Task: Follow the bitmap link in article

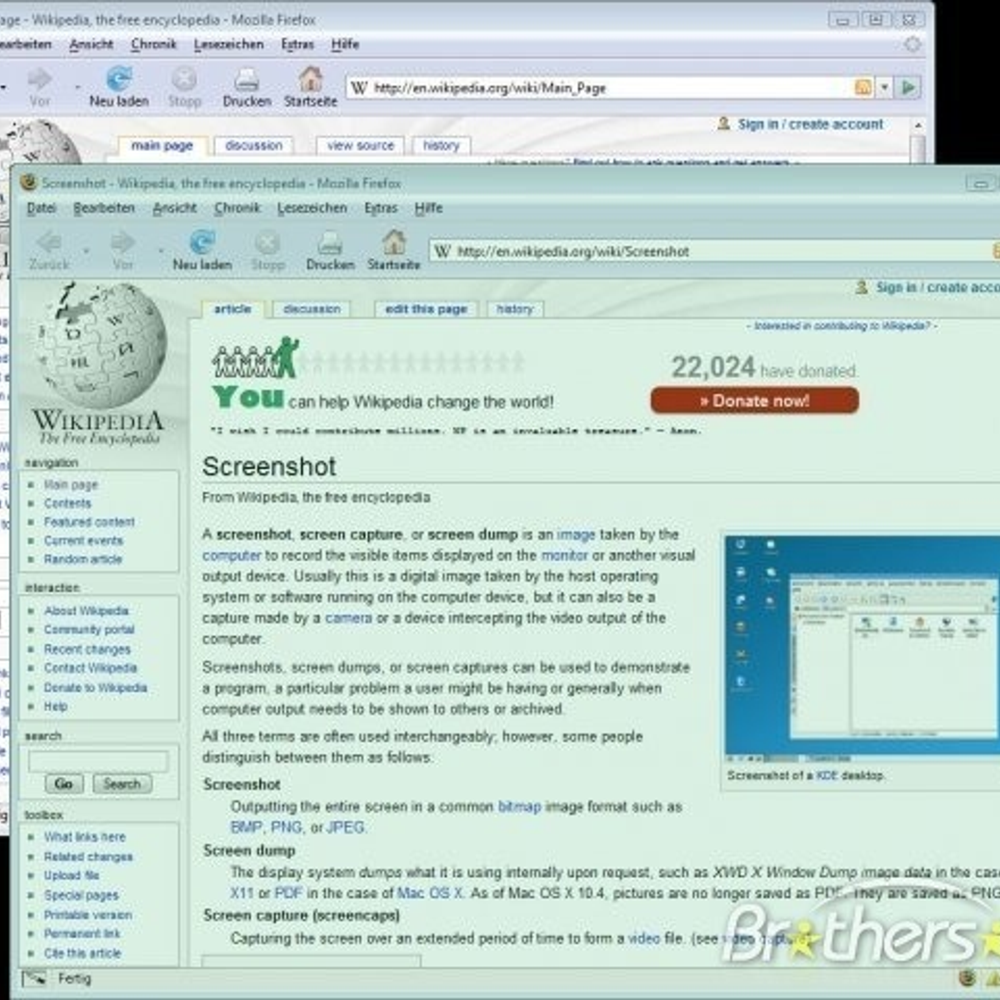Action: [x=519, y=806]
